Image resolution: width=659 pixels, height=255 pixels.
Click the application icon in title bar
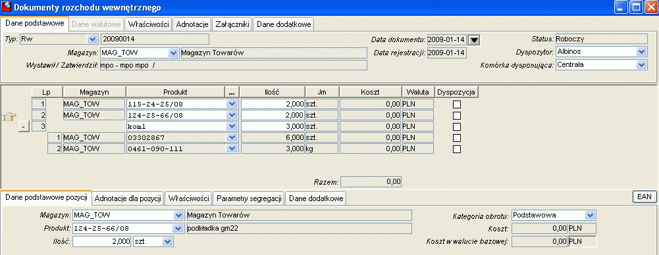(7, 7)
